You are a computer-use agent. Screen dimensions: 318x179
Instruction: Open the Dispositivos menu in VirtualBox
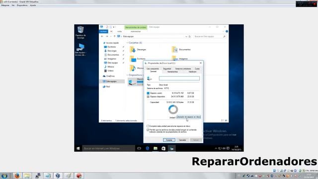click(22, 5)
